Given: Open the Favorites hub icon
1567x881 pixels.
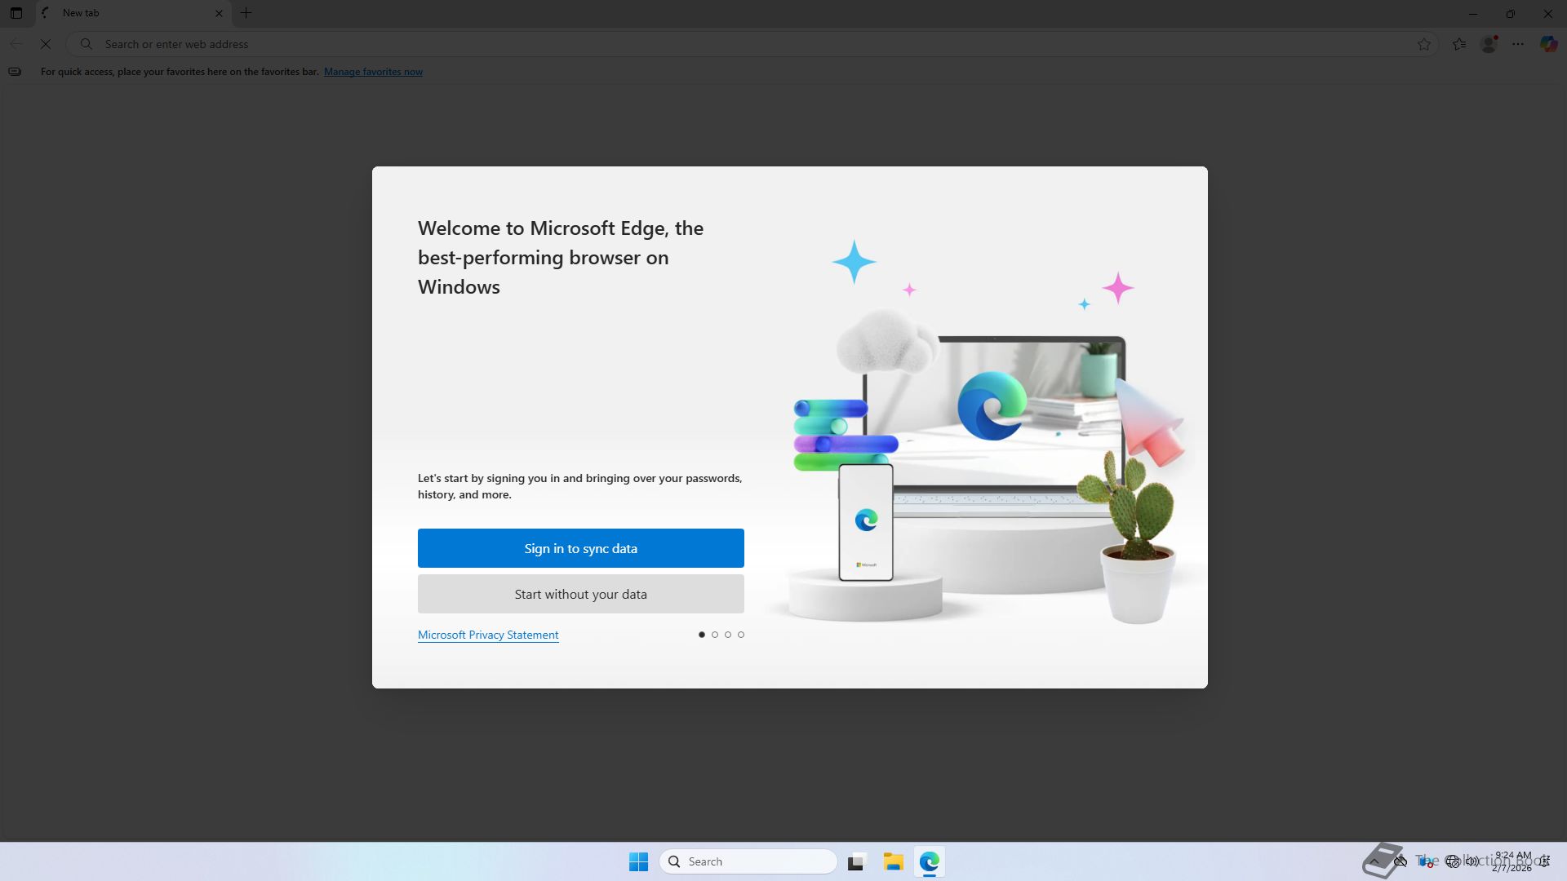Looking at the screenshot, I should click(x=1459, y=44).
